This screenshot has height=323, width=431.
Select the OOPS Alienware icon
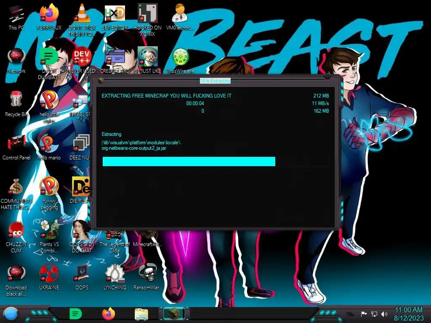[82, 273]
